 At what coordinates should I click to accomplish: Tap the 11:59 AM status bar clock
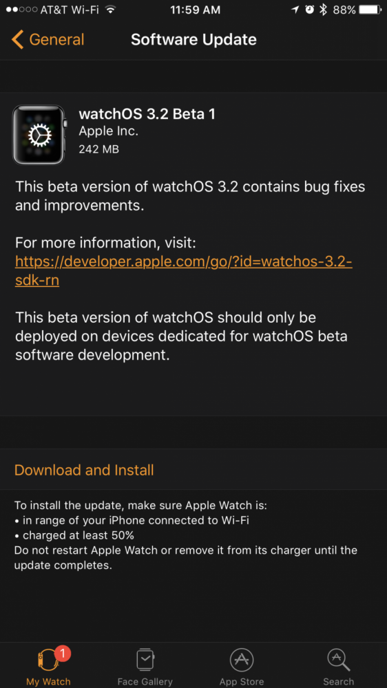point(193,10)
